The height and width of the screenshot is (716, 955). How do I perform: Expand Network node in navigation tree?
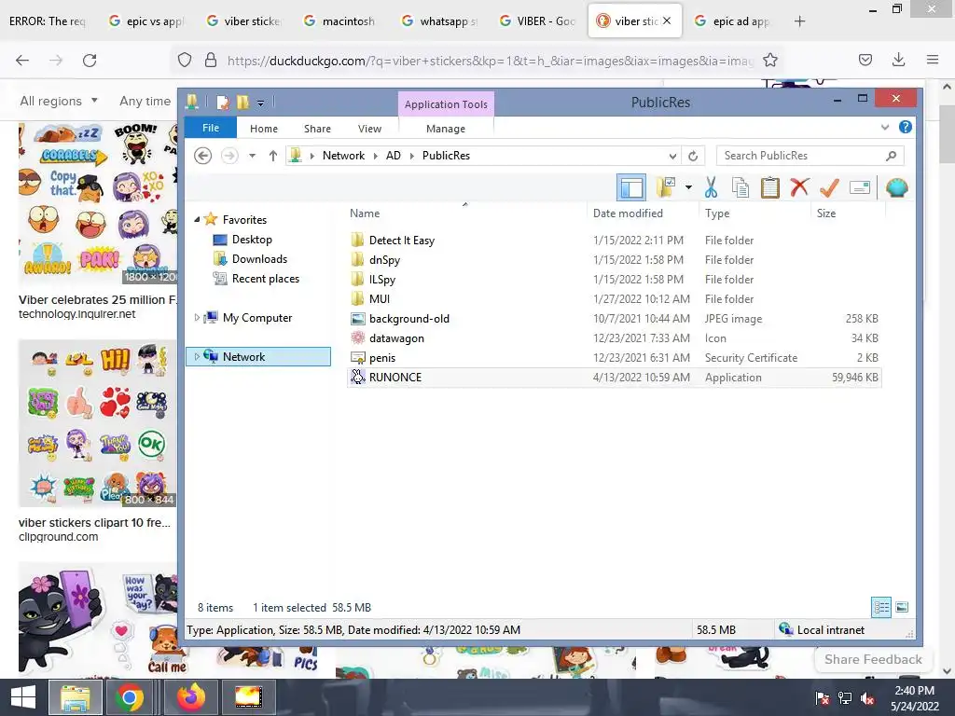point(197,356)
